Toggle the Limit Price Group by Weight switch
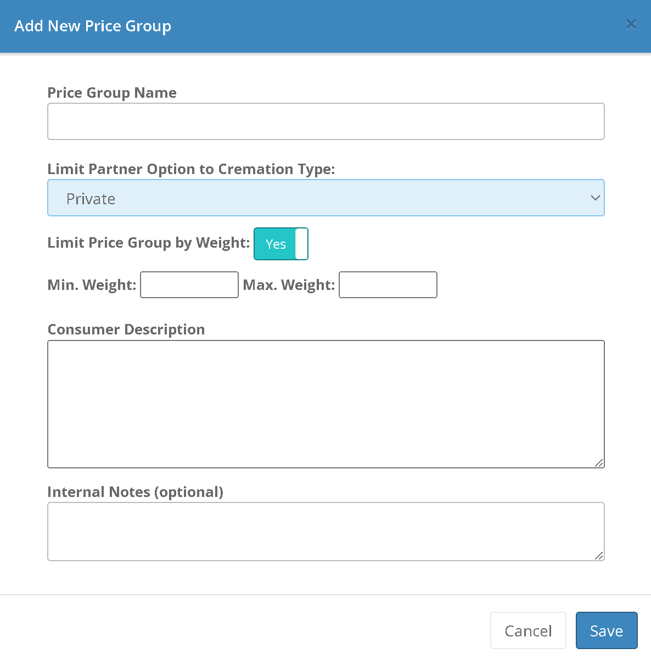This screenshot has height=665, width=651. pos(280,244)
